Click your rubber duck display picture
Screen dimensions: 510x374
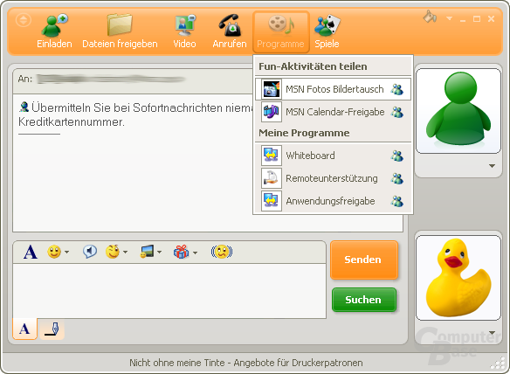[x=458, y=278]
